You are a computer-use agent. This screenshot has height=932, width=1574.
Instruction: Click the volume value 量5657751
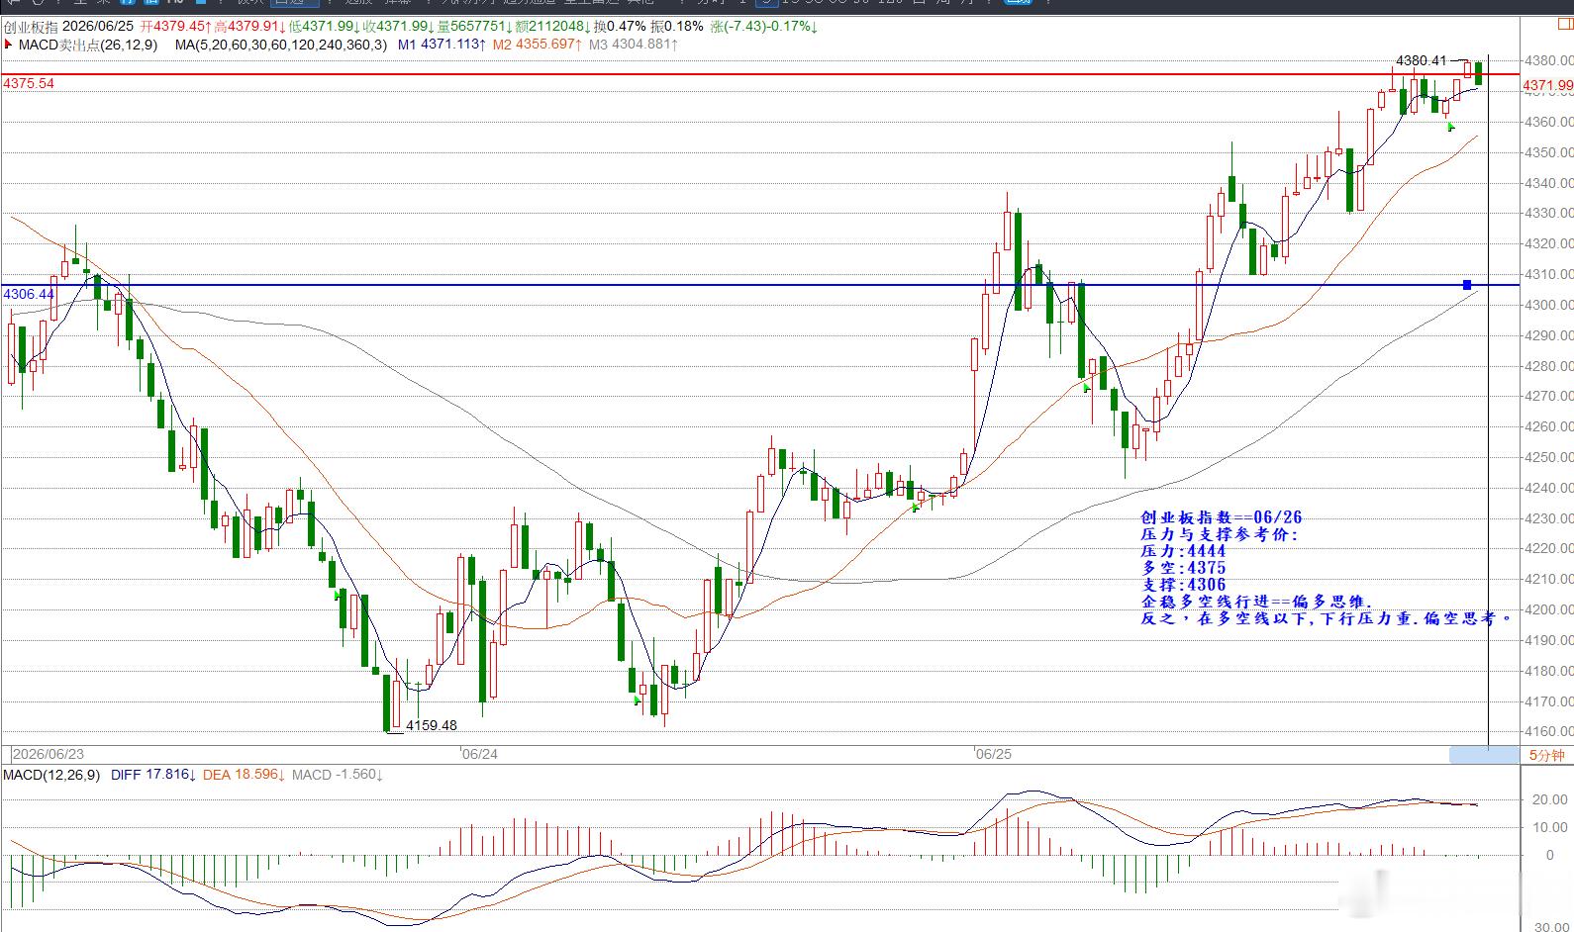pos(473,27)
